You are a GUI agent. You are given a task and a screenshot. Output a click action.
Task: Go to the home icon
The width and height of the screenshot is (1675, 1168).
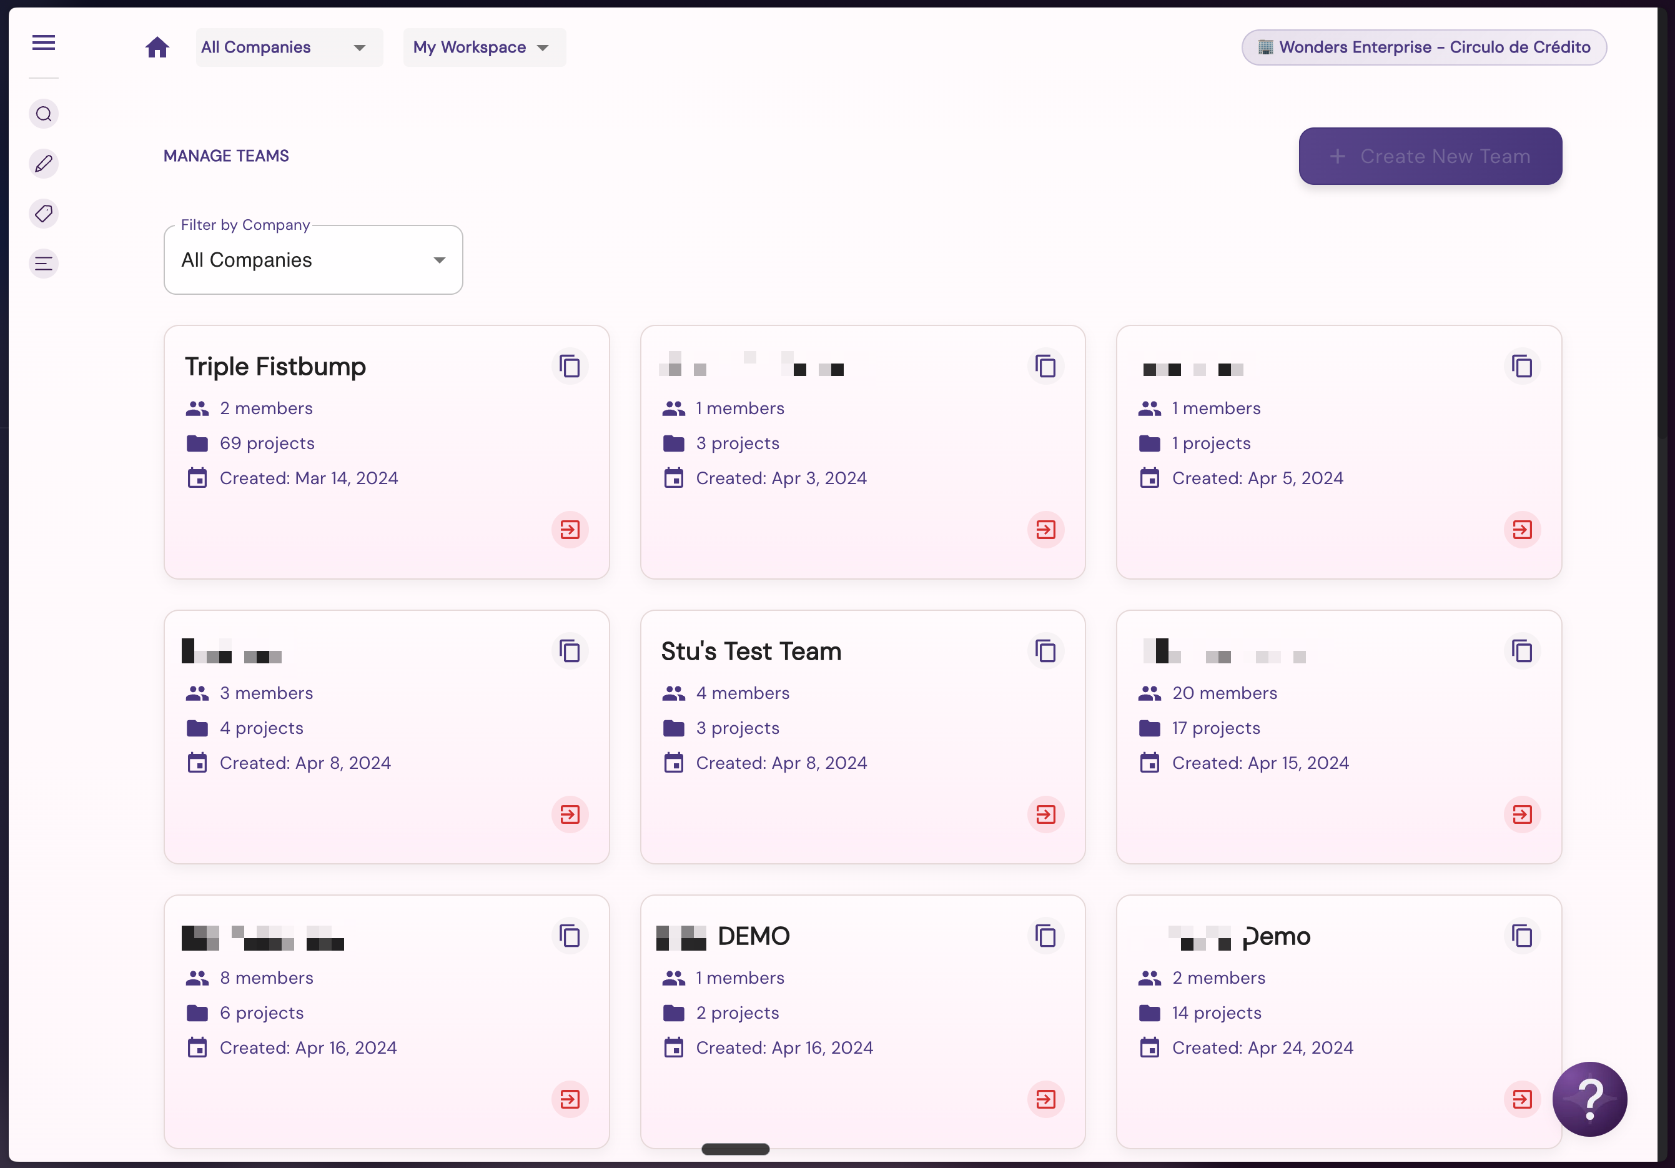(157, 47)
